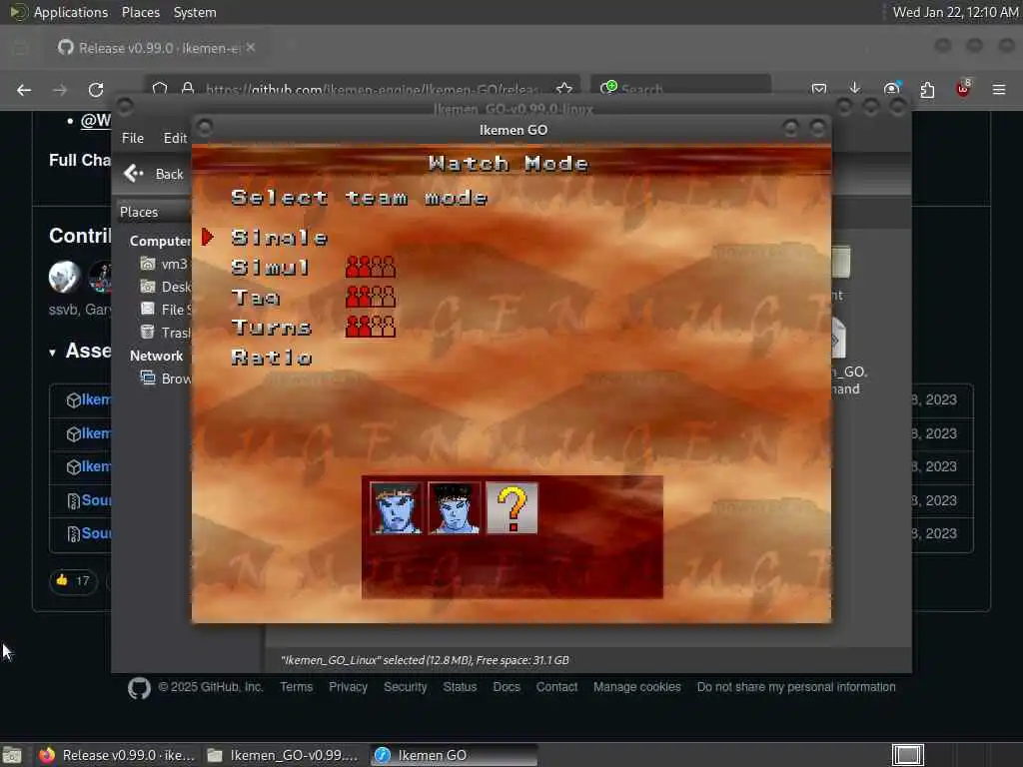The height and width of the screenshot is (767, 1023).
Task: Click the thumbs up reaction with 17
Action: (73, 580)
